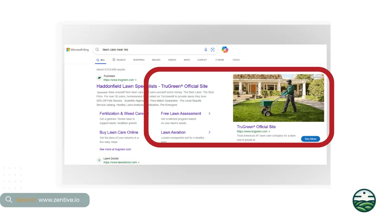Open the MORE menu in the results bar
This screenshot has width=386, height=220.
pyautogui.click(x=219, y=60)
